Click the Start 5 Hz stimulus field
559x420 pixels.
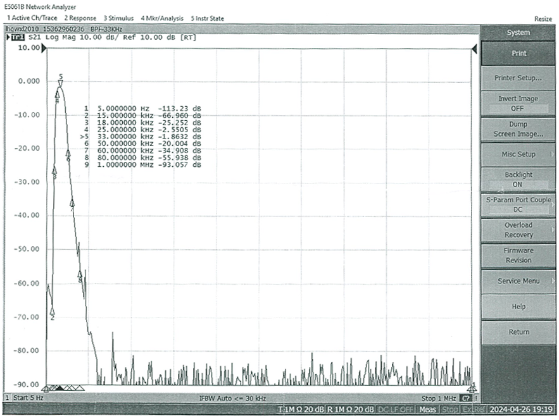click(28, 398)
